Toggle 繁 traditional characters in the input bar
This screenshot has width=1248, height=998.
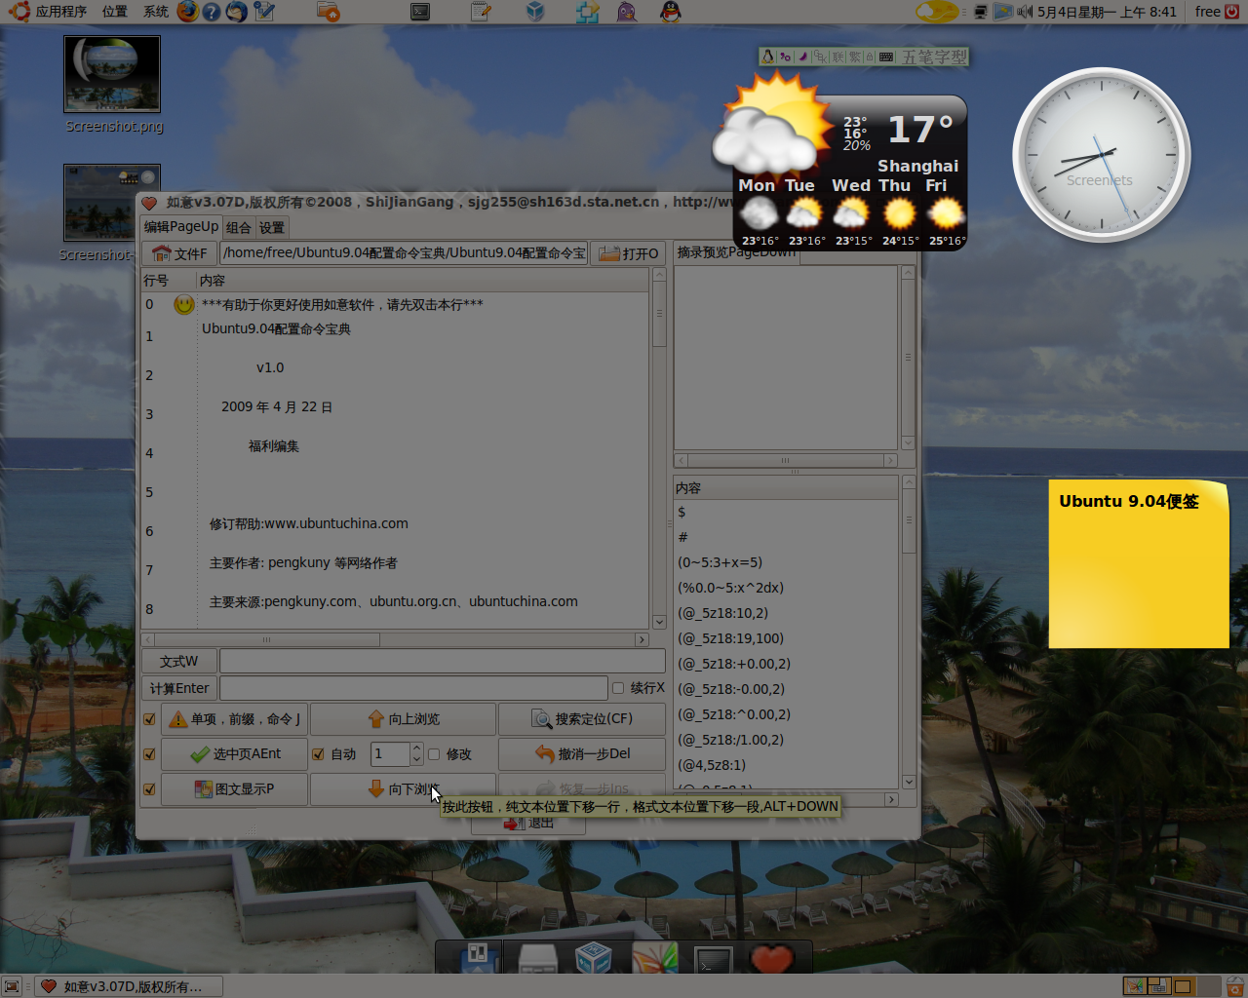click(x=855, y=57)
